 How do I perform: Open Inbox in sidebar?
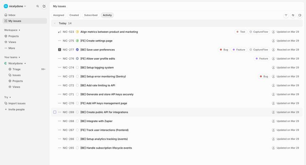click(x=24, y=15)
